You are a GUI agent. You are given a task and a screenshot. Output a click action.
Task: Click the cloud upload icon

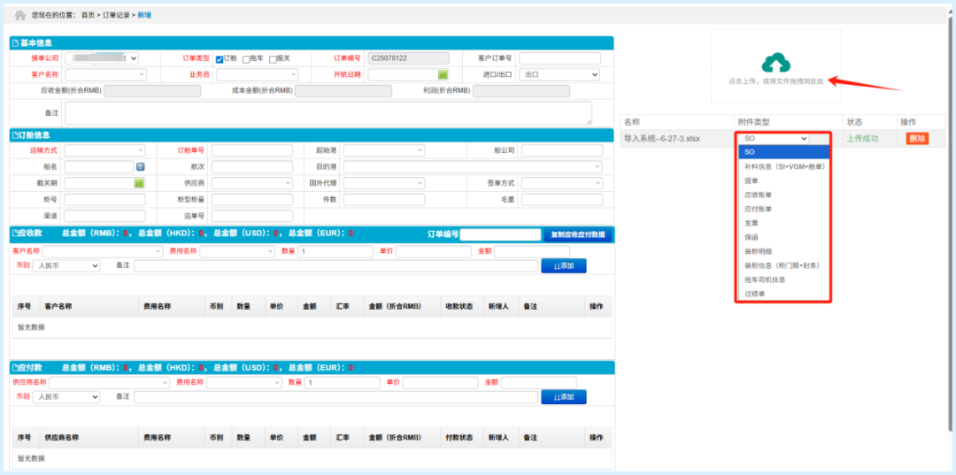click(x=775, y=62)
